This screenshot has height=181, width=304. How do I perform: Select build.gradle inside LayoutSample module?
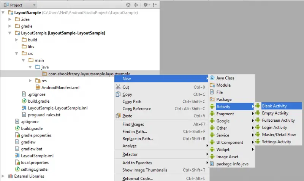38,101
